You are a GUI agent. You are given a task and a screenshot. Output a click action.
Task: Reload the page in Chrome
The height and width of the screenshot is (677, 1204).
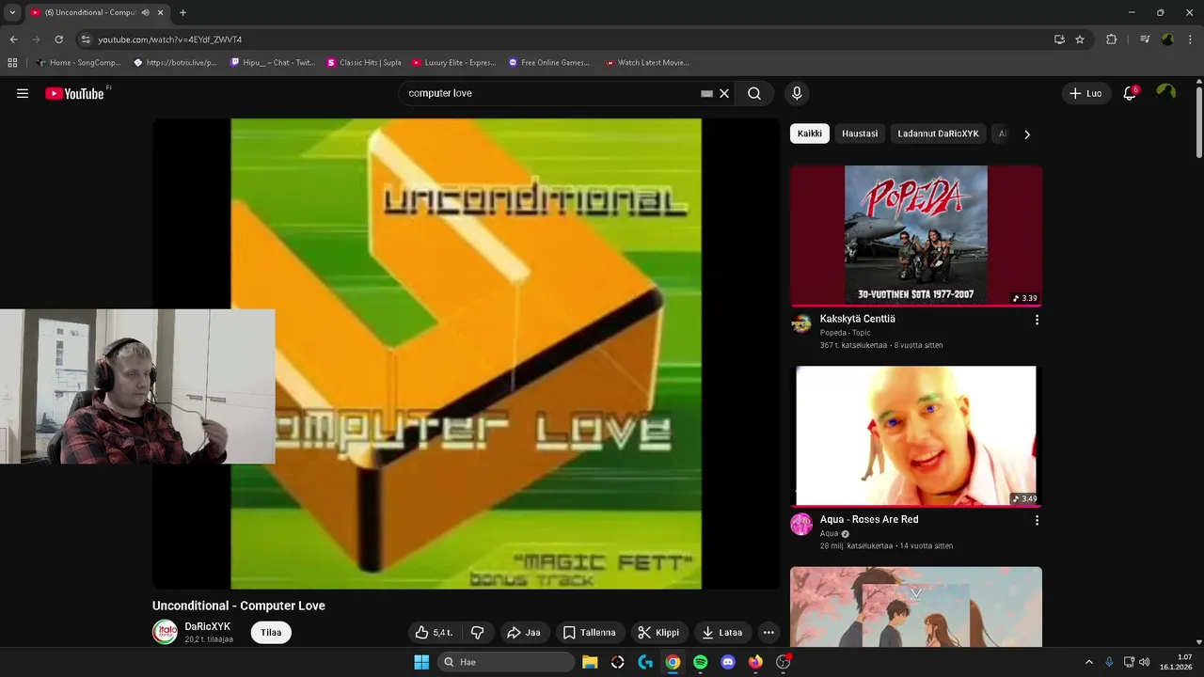click(58, 39)
